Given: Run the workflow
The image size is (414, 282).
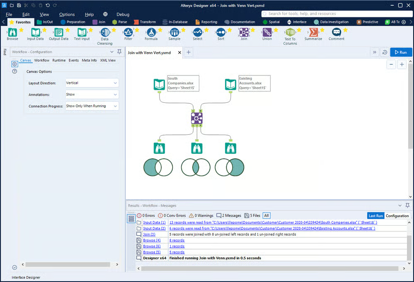Looking at the screenshot, I should click(x=401, y=52).
